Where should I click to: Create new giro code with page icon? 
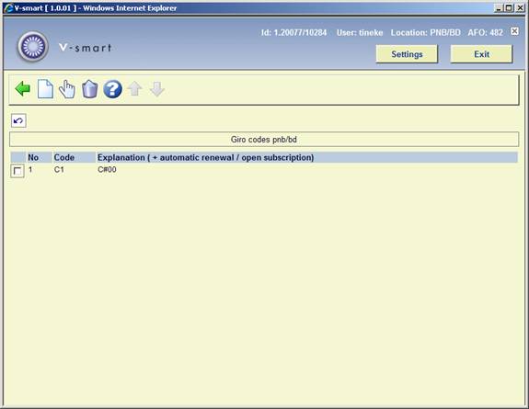pos(45,89)
